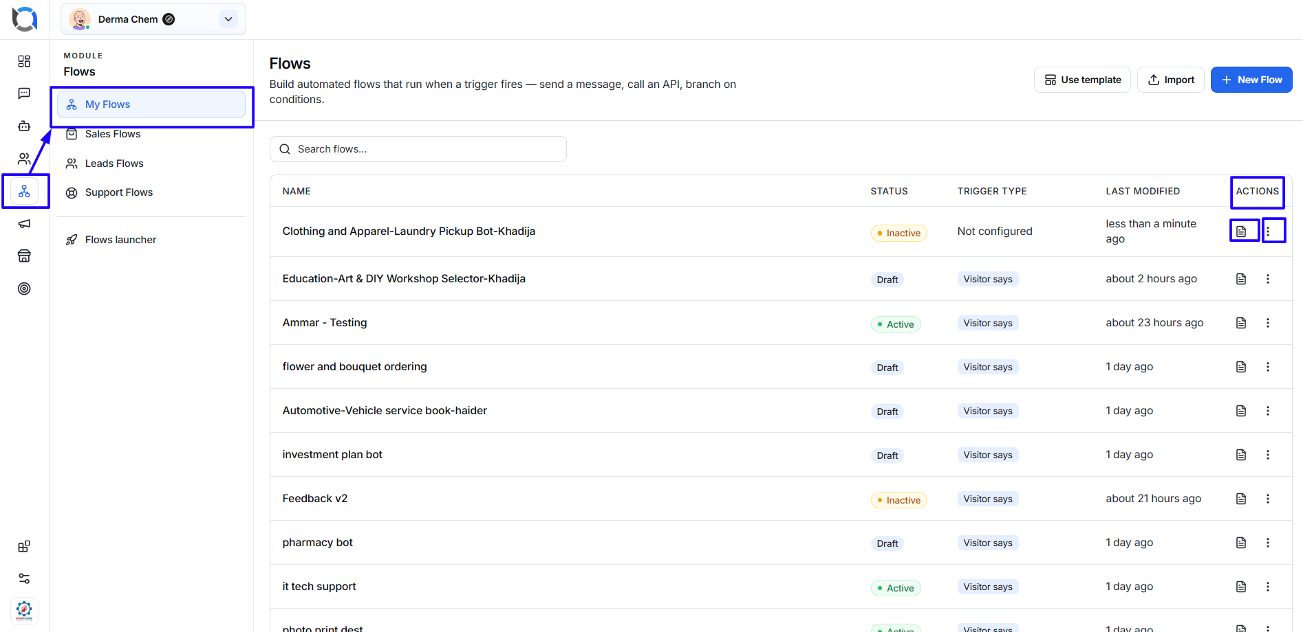Image resolution: width=1303 pixels, height=632 pixels.
Task: Click Active status badge of it tech support
Action: (896, 588)
